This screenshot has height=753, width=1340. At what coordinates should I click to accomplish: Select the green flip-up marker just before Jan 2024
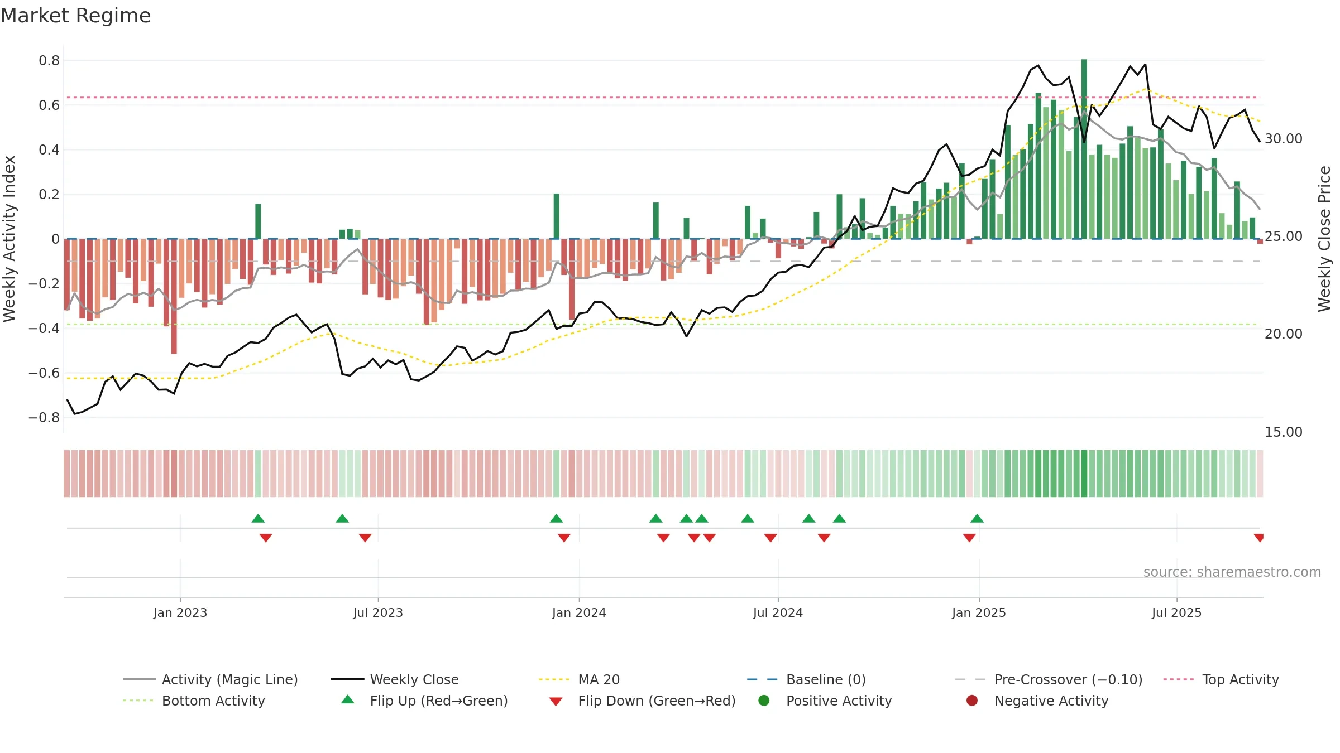tap(556, 518)
